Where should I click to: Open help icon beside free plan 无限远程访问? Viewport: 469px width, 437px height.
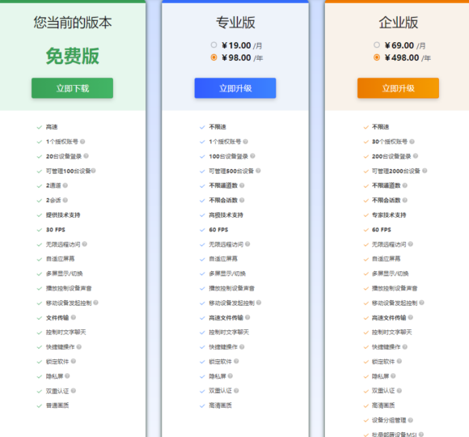pos(85,244)
